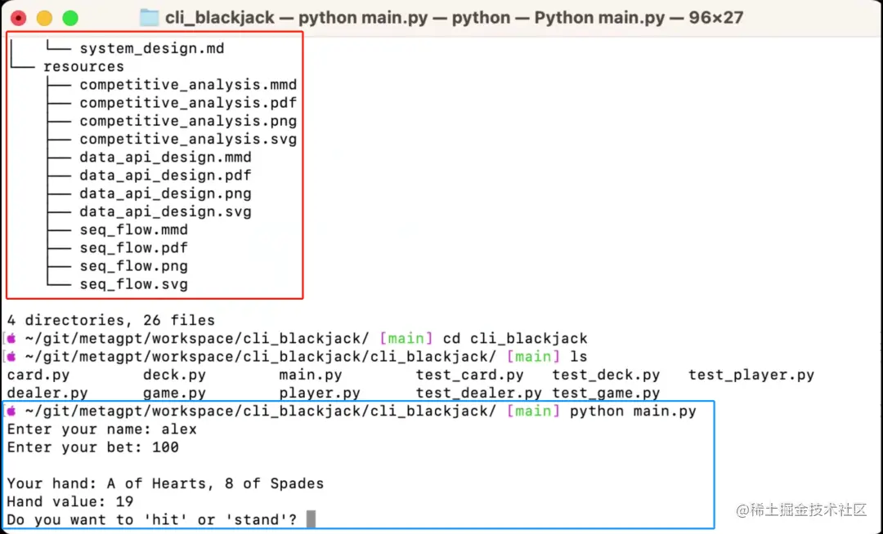This screenshot has width=883, height=534.
Task: Select seq_flow.mmd in the tree
Action: point(133,229)
